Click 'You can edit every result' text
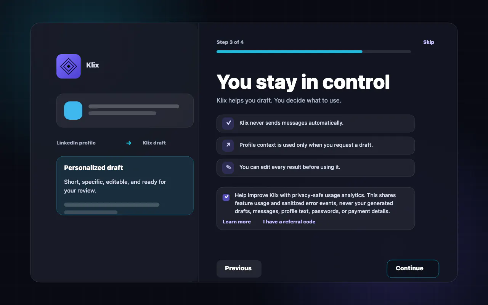This screenshot has width=488, height=305. click(x=290, y=167)
